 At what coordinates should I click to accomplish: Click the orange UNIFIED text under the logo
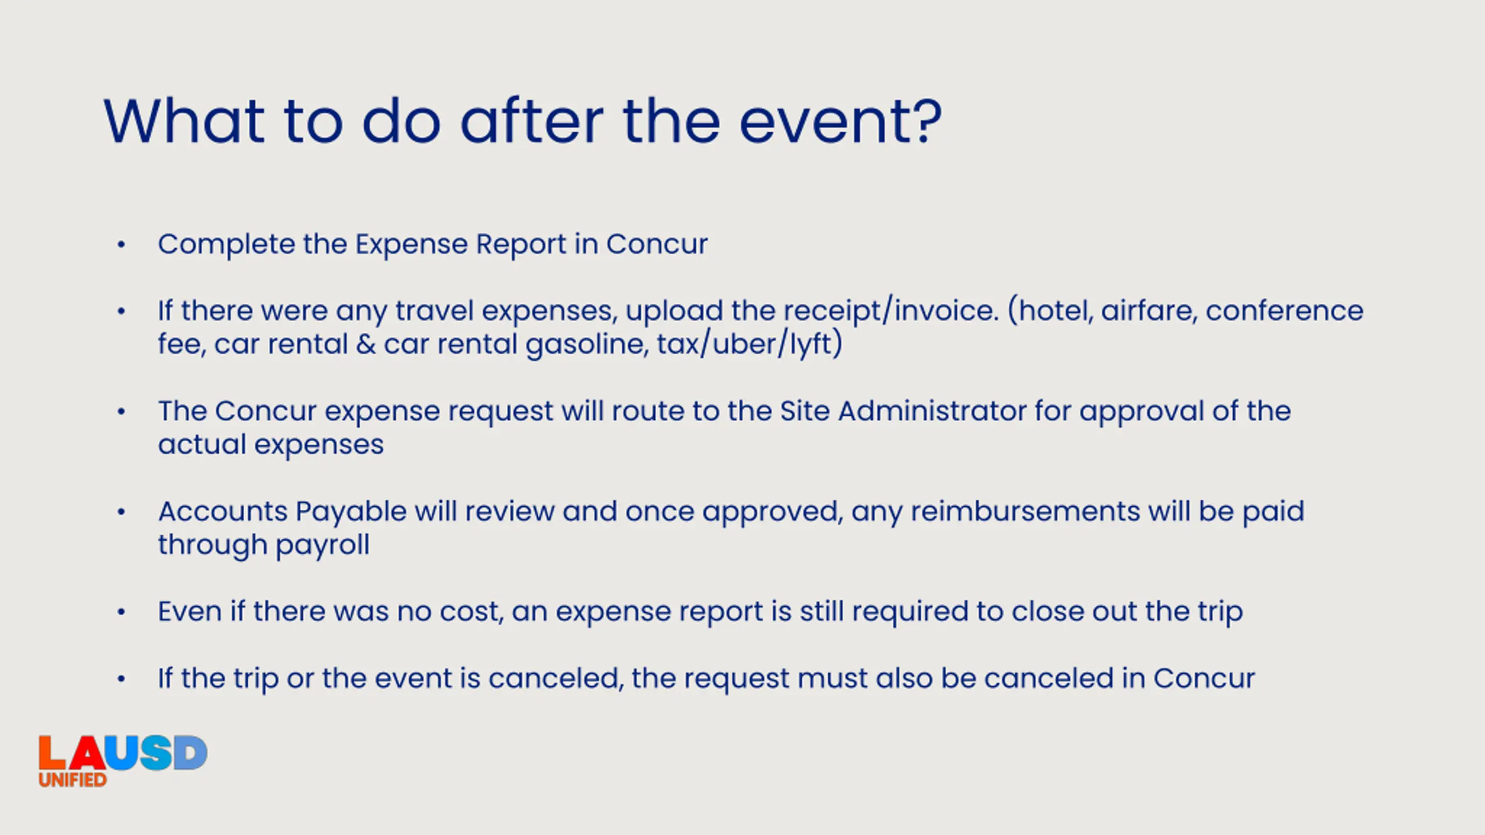point(73,780)
